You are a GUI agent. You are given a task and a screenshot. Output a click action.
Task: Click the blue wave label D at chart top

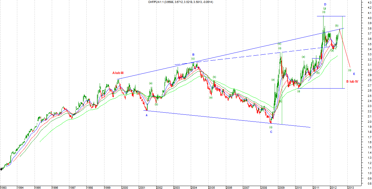pyautogui.click(x=325, y=4)
